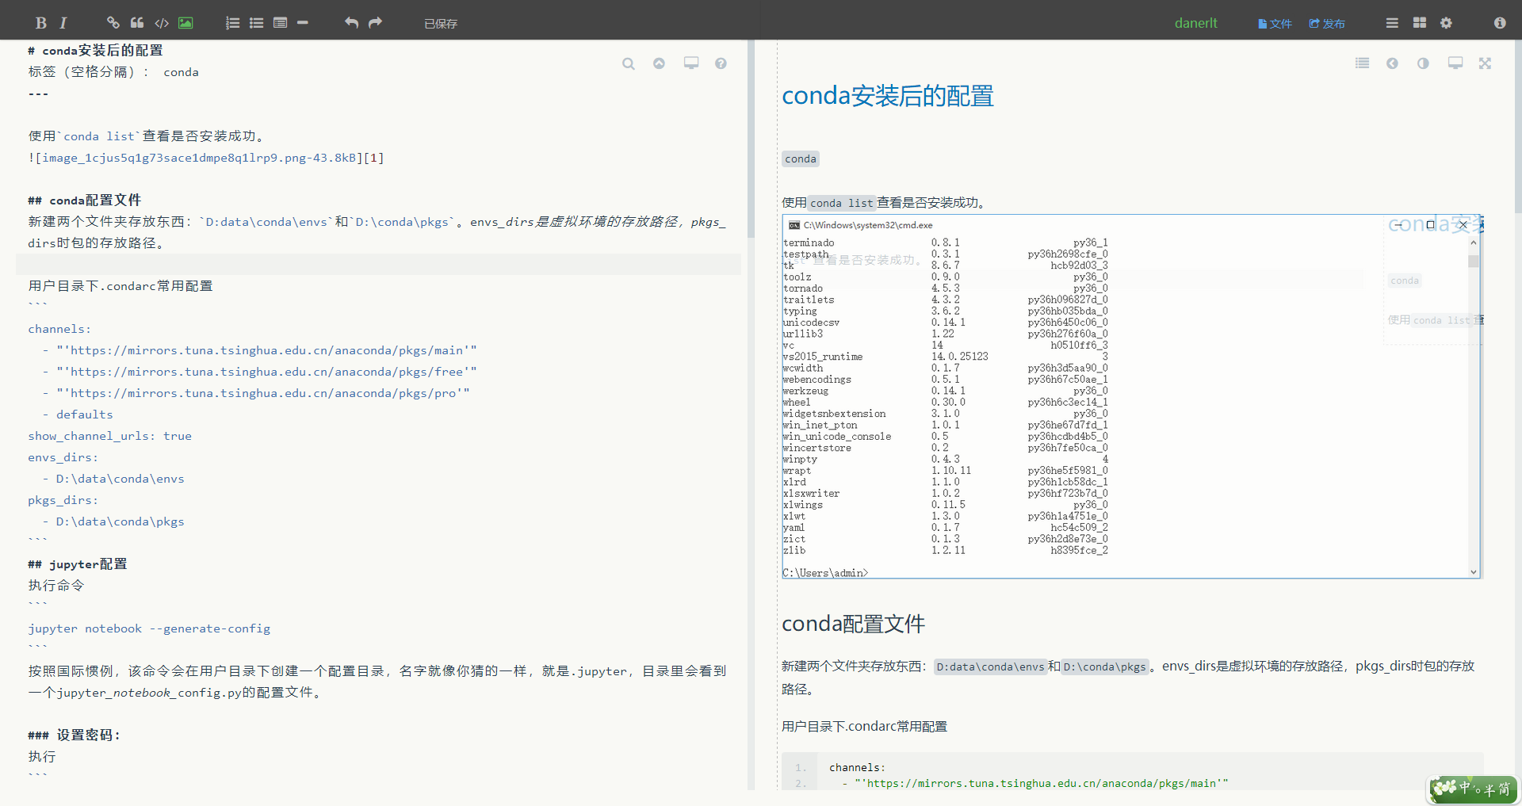Expand the preview to full width
The image size is (1522, 806).
tap(1485, 63)
